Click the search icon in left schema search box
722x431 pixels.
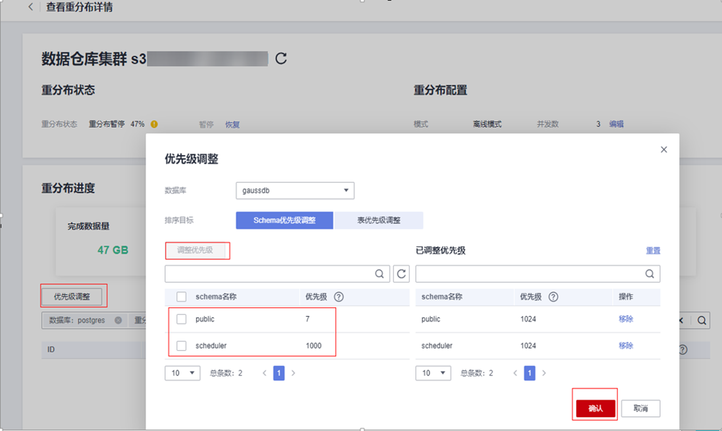tap(379, 274)
